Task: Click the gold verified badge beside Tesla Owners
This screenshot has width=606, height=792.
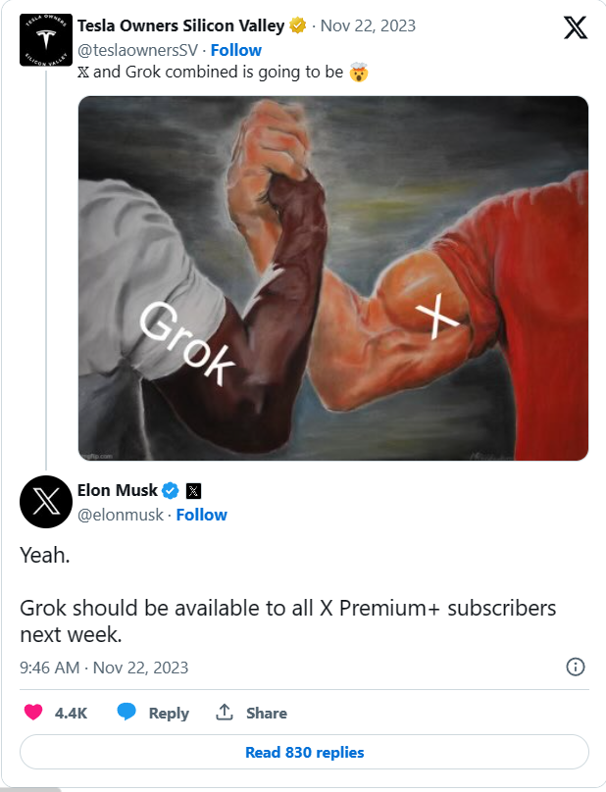Action: 298,25
